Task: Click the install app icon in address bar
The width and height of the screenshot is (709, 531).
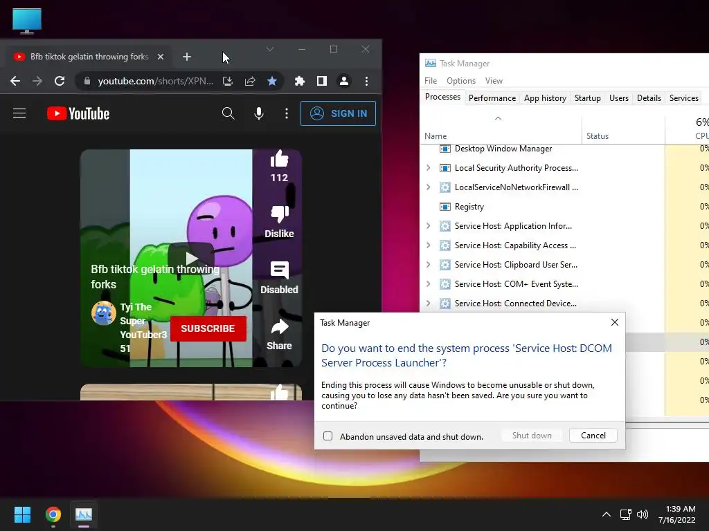Action: click(227, 82)
